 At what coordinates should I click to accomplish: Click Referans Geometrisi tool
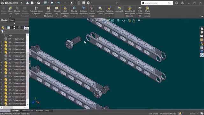[x=83, y=11]
